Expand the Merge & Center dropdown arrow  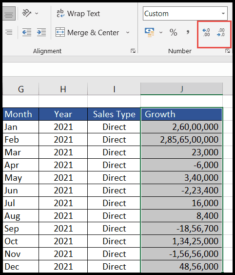128,32
